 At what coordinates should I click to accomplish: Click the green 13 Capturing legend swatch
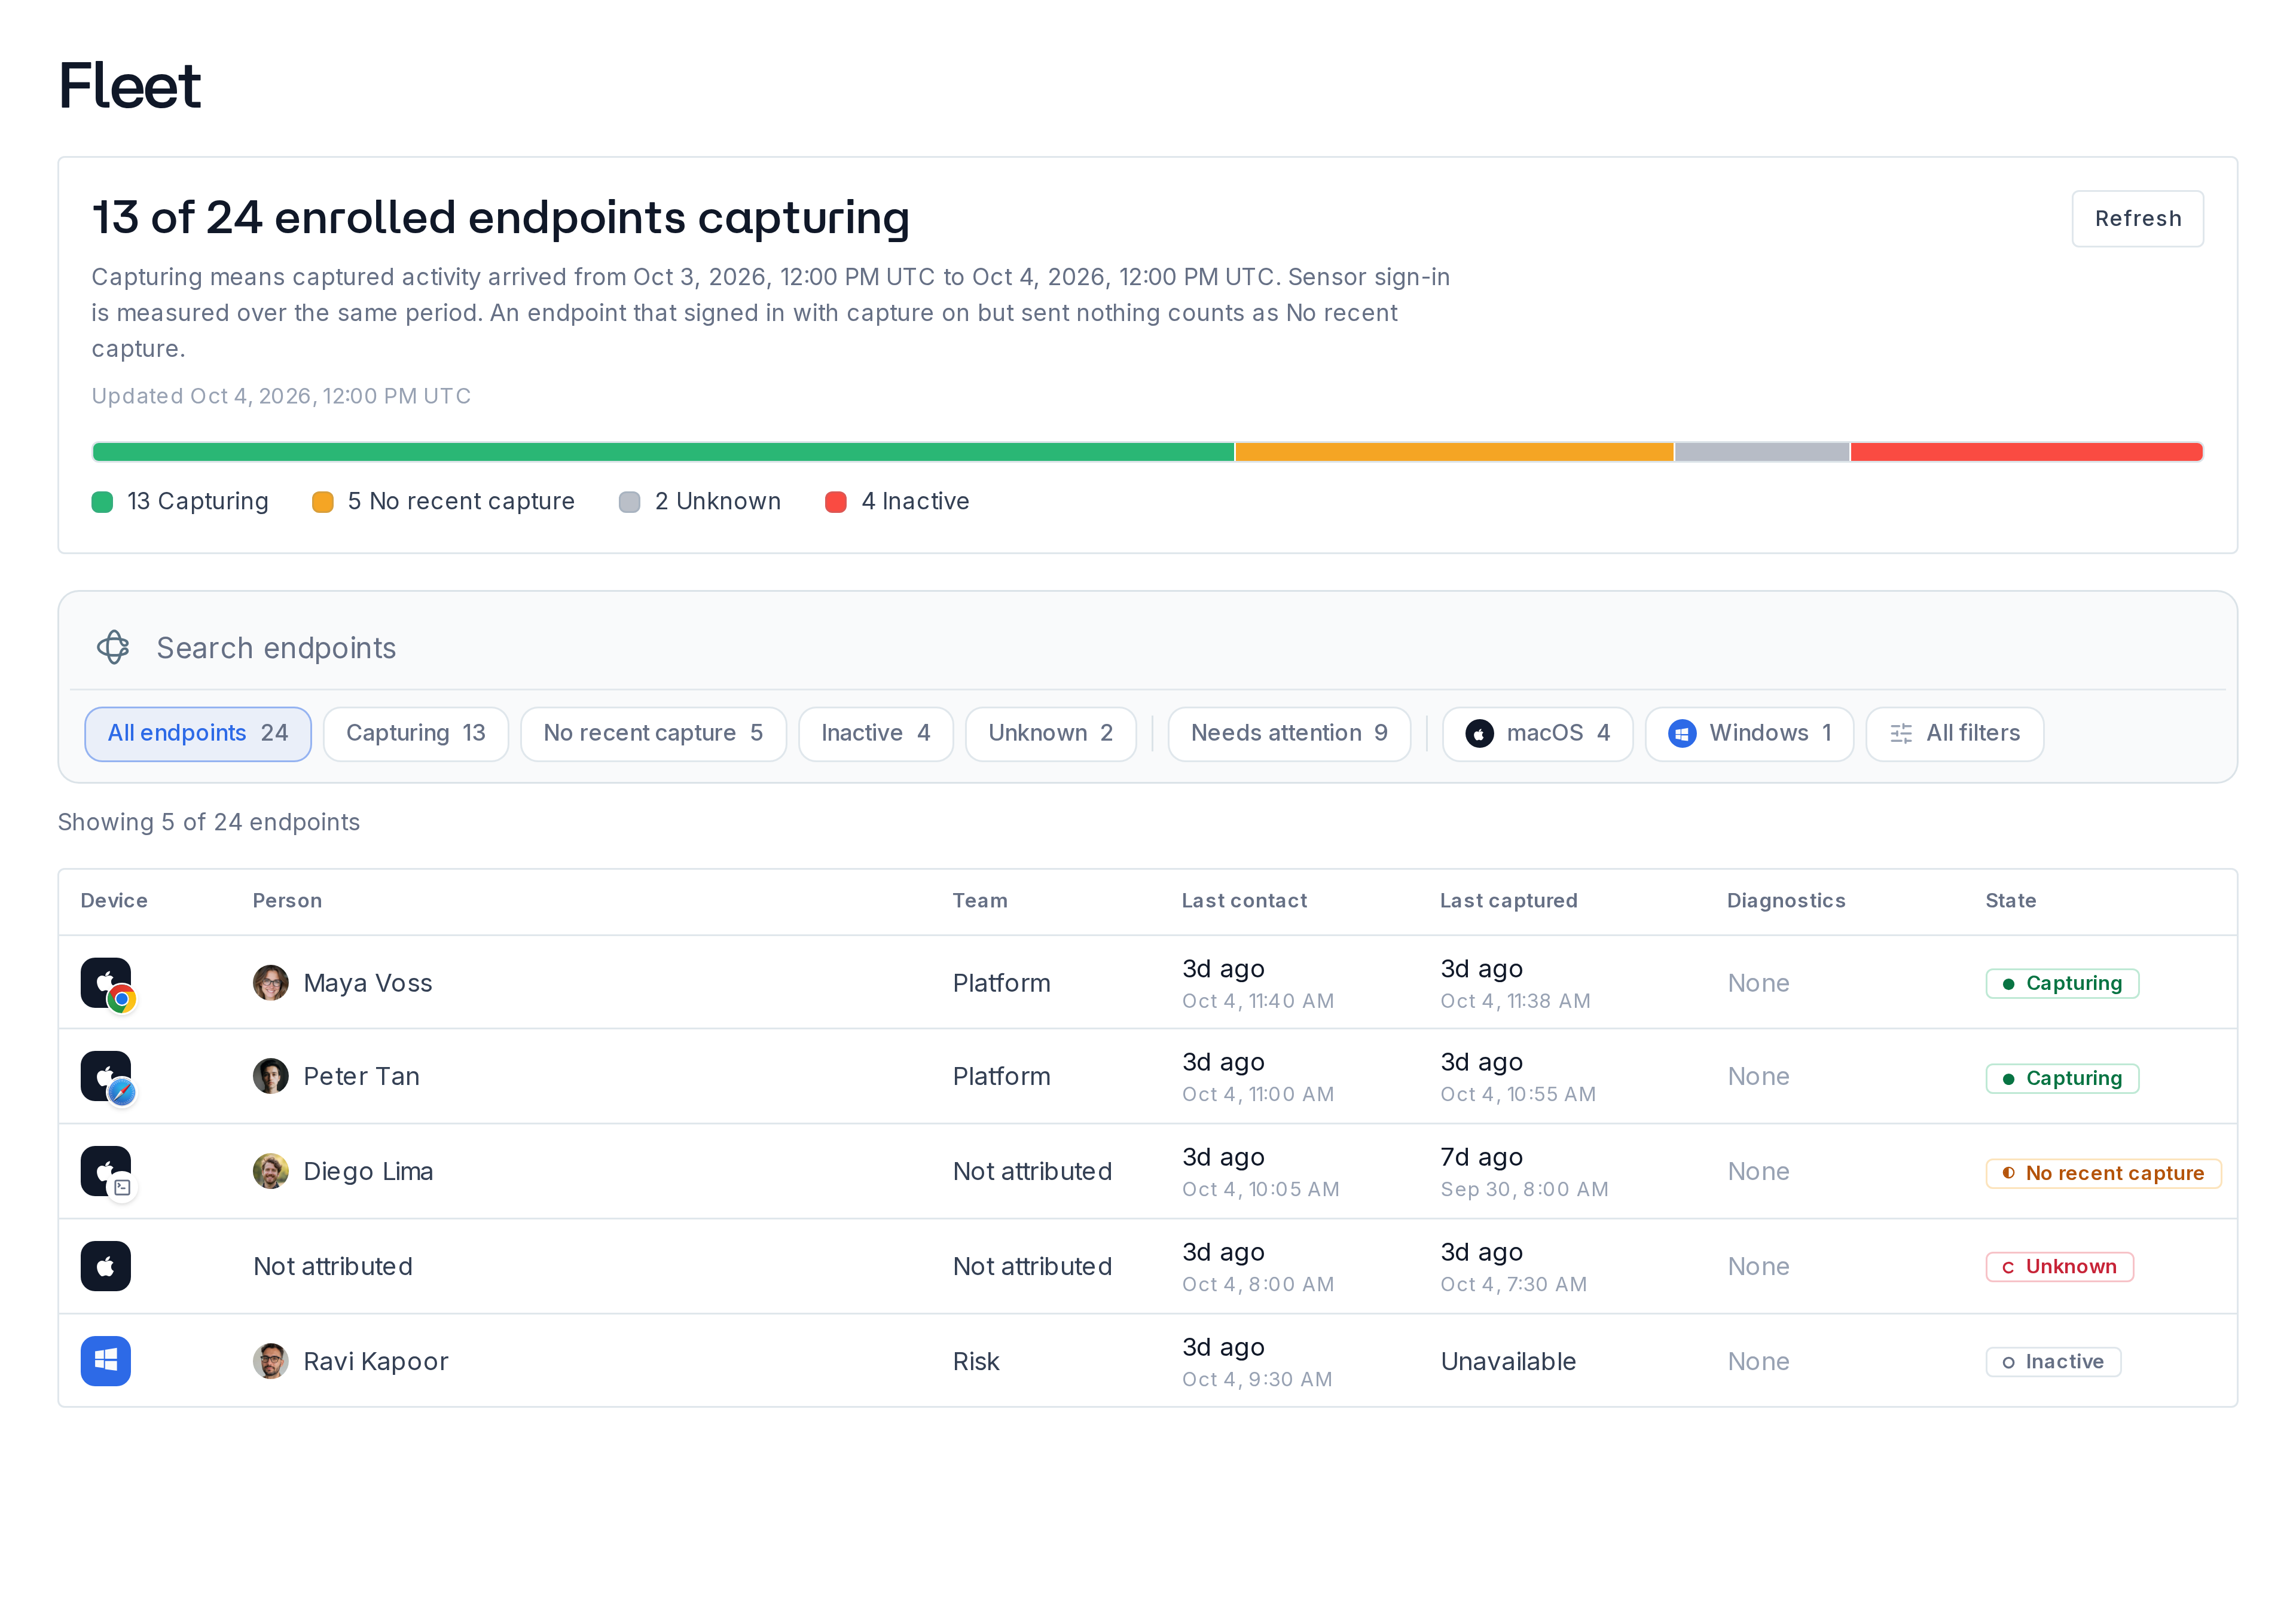click(x=102, y=502)
